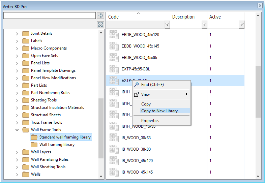Click the EBDB_WOOD_45x120 item icon
Screen dimensions: 265x183
[x=114, y=34]
